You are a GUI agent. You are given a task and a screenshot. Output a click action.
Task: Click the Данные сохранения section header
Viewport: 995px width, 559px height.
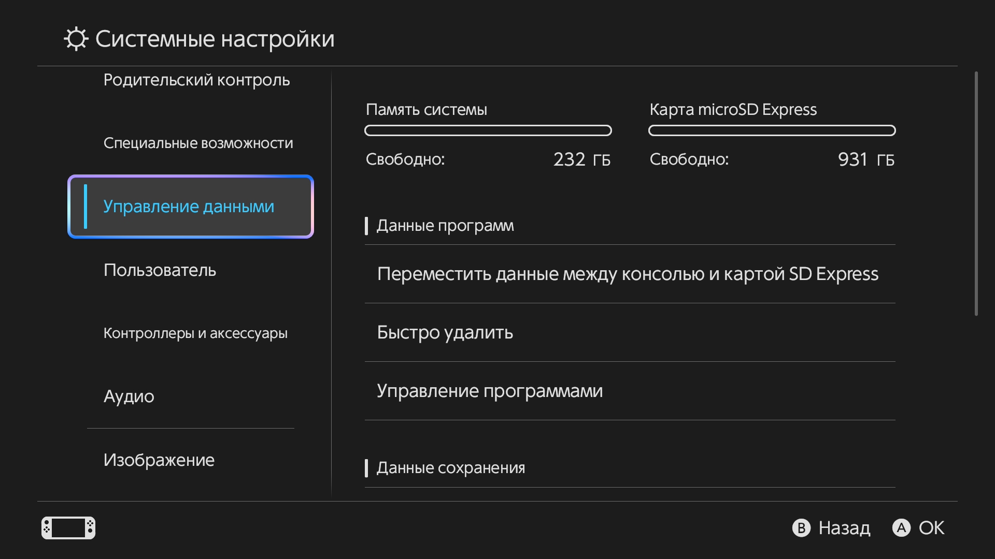(450, 468)
